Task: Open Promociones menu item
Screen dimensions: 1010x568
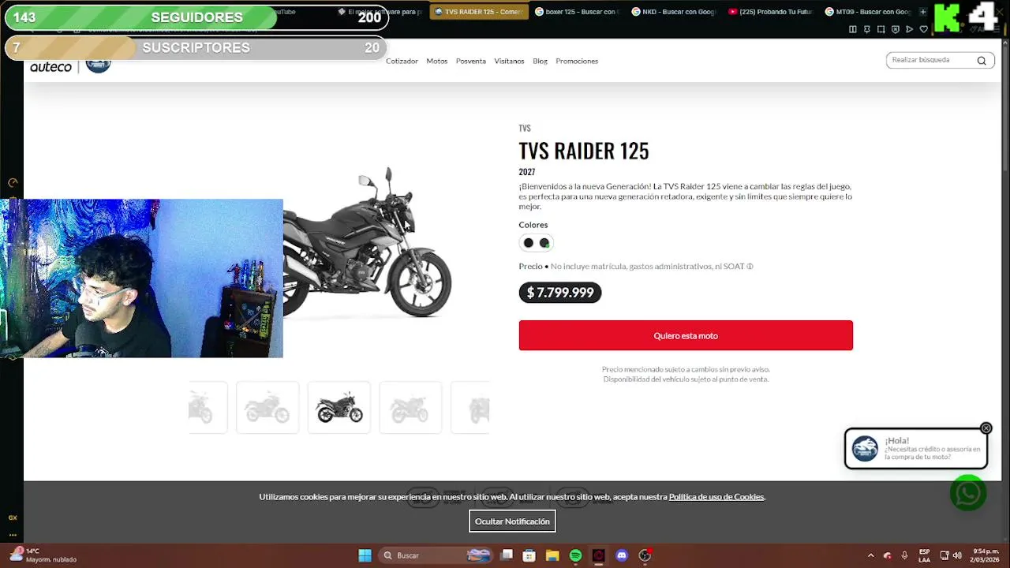Action: (x=577, y=61)
